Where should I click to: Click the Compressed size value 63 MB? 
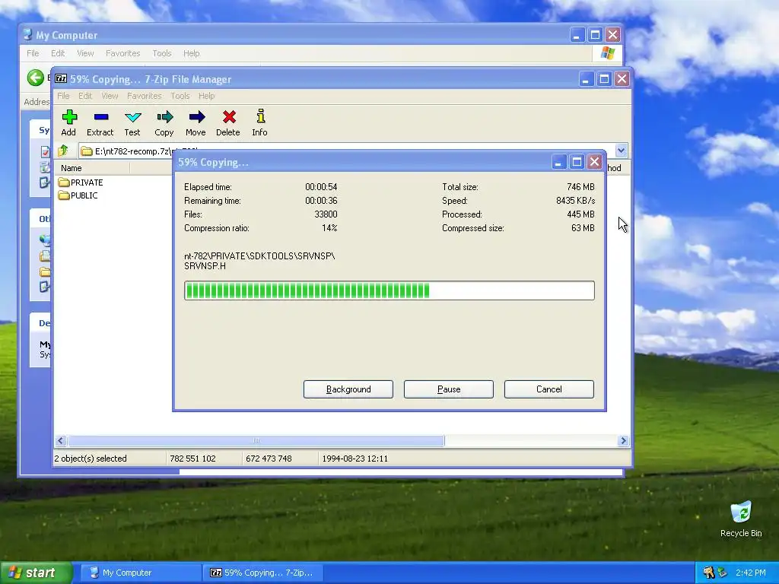[x=583, y=228]
